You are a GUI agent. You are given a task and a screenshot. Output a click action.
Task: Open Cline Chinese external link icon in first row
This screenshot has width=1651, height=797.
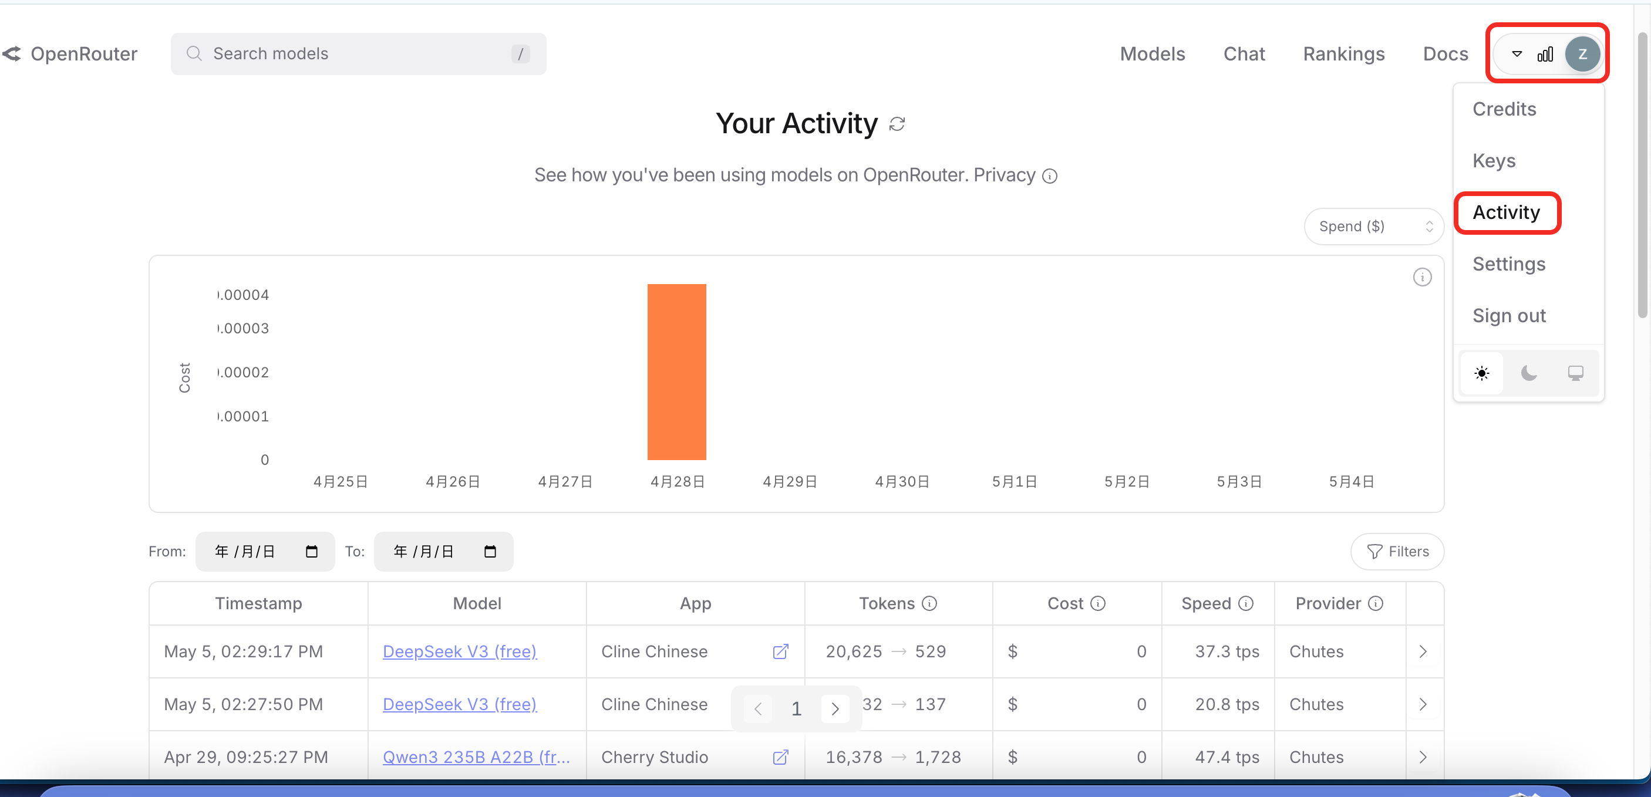(x=780, y=651)
